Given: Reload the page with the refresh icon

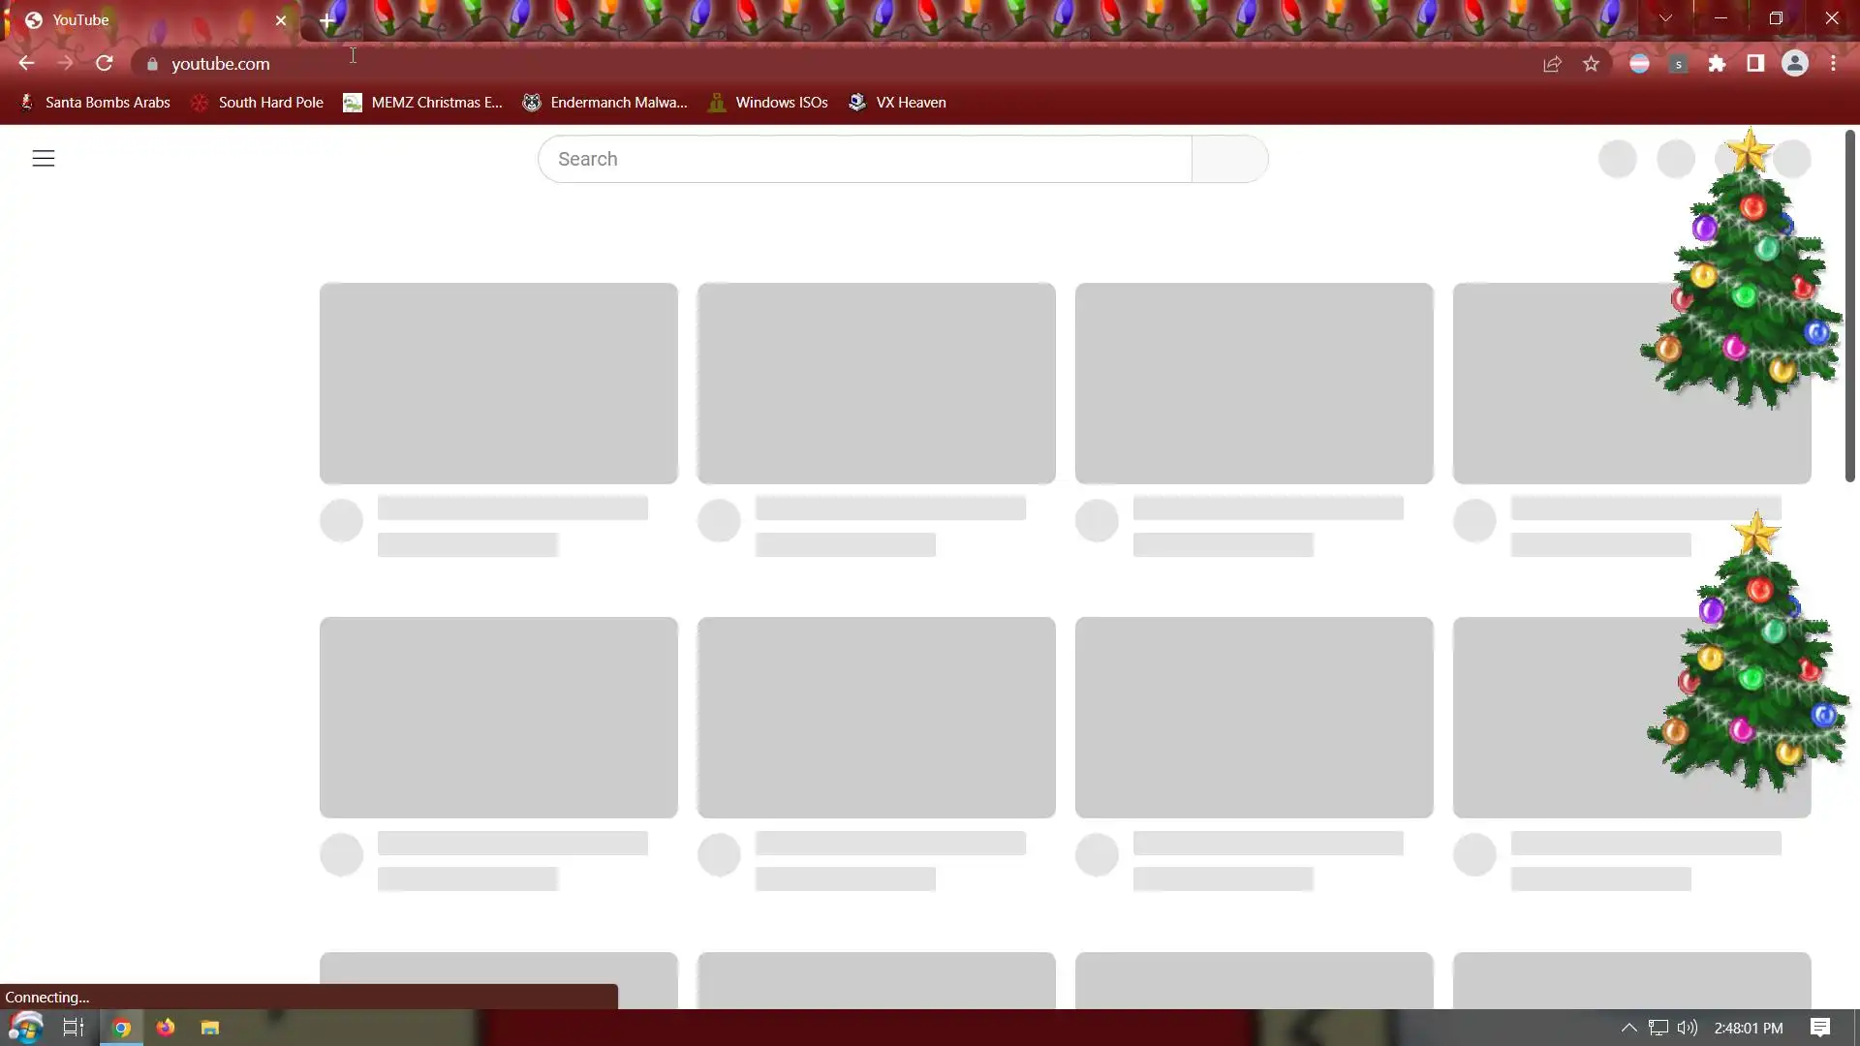Looking at the screenshot, I should coord(105,64).
